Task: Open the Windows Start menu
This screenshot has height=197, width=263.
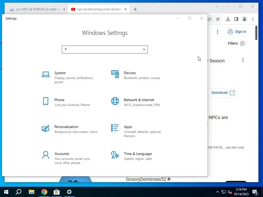Action: pyautogui.click(x=6, y=192)
